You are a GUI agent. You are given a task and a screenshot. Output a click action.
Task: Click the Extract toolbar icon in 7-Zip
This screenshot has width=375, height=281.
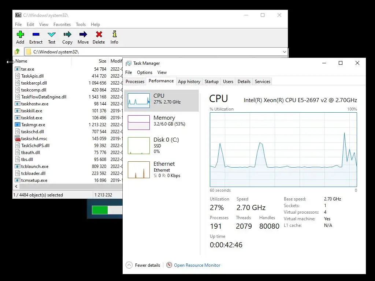point(36,34)
